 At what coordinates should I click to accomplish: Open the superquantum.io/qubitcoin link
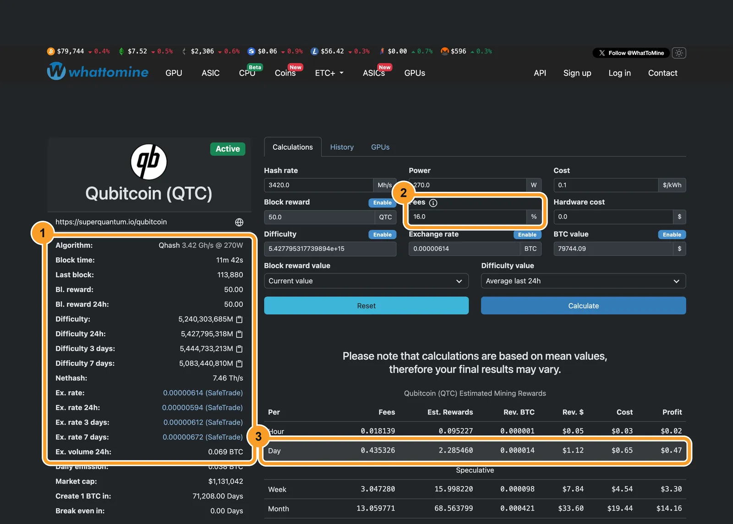point(111,222)
